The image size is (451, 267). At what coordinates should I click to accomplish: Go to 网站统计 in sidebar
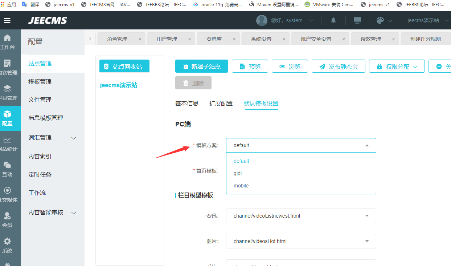click(x=7, y=143)
